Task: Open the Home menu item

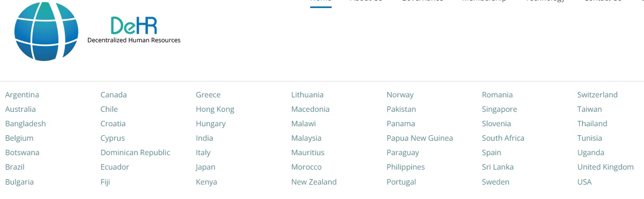Action: pyautogui.click(x=321, y=2)
